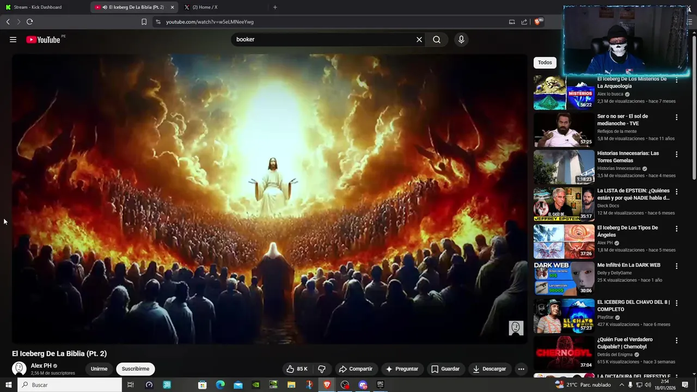
Task: Open Epic Games launcher from taskbar
Action: (x=381, y=385)
